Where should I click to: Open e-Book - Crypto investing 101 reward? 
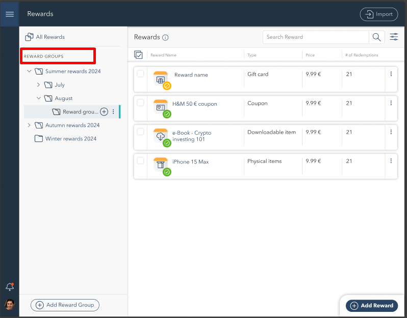point(192,136)
